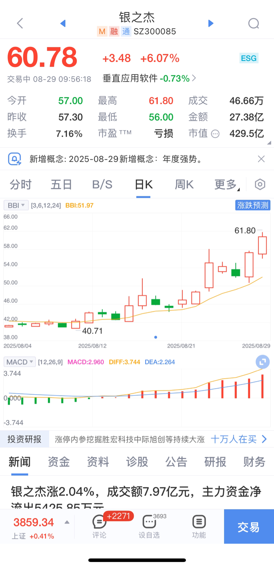
Task: Dismiss the 新增概念 notice with X
Action: tap(261, 159)
